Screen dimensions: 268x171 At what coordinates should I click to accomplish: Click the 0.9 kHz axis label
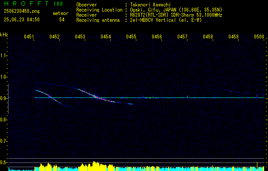pyautogui.click(x=3, y=98)
